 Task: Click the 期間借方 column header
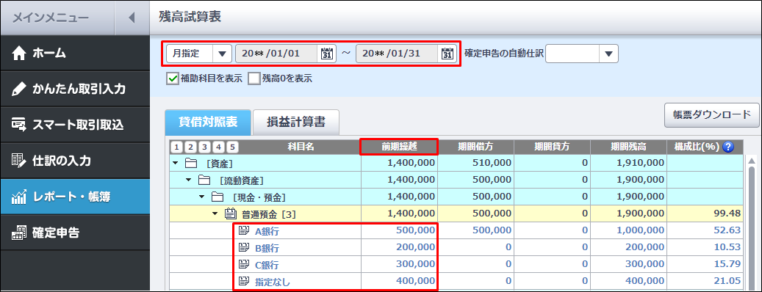click(x=475, y=147)
